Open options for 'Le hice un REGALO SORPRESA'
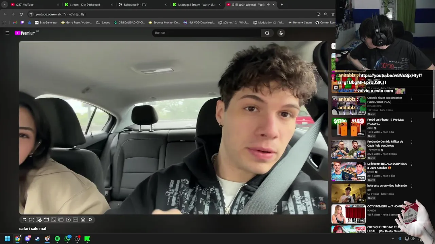Viewport: 435px width, 244px height. point(412,164)
